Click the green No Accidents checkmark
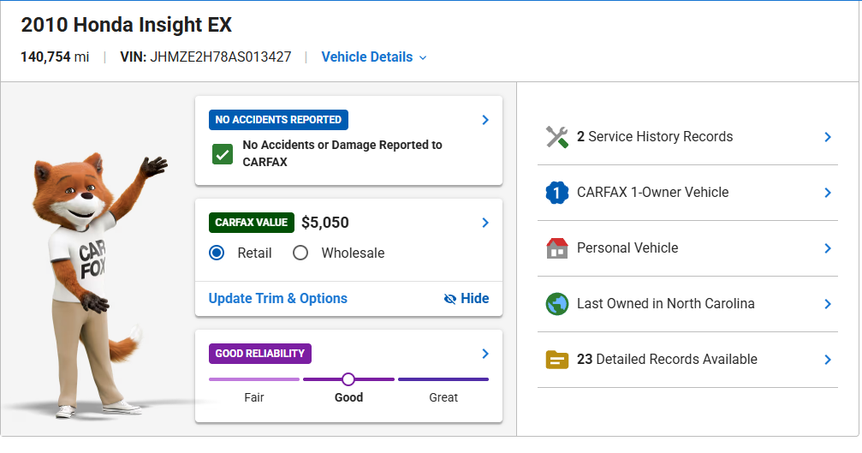862x453 pixels. [223, 154]
